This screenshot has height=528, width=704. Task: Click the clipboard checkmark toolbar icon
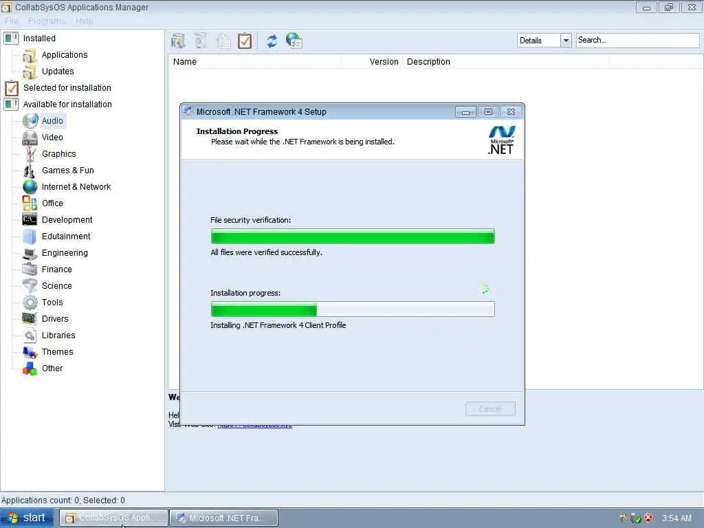click(245, 41)
